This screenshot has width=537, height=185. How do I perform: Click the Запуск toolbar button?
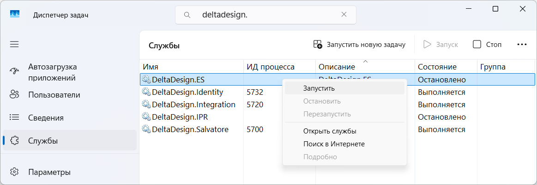441,44
